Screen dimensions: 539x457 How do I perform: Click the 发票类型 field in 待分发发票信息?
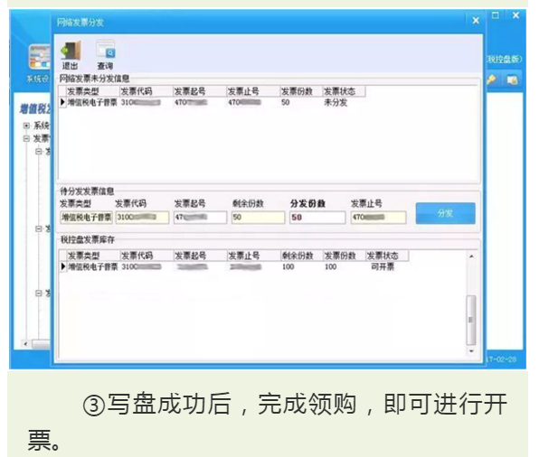(86, 218)
